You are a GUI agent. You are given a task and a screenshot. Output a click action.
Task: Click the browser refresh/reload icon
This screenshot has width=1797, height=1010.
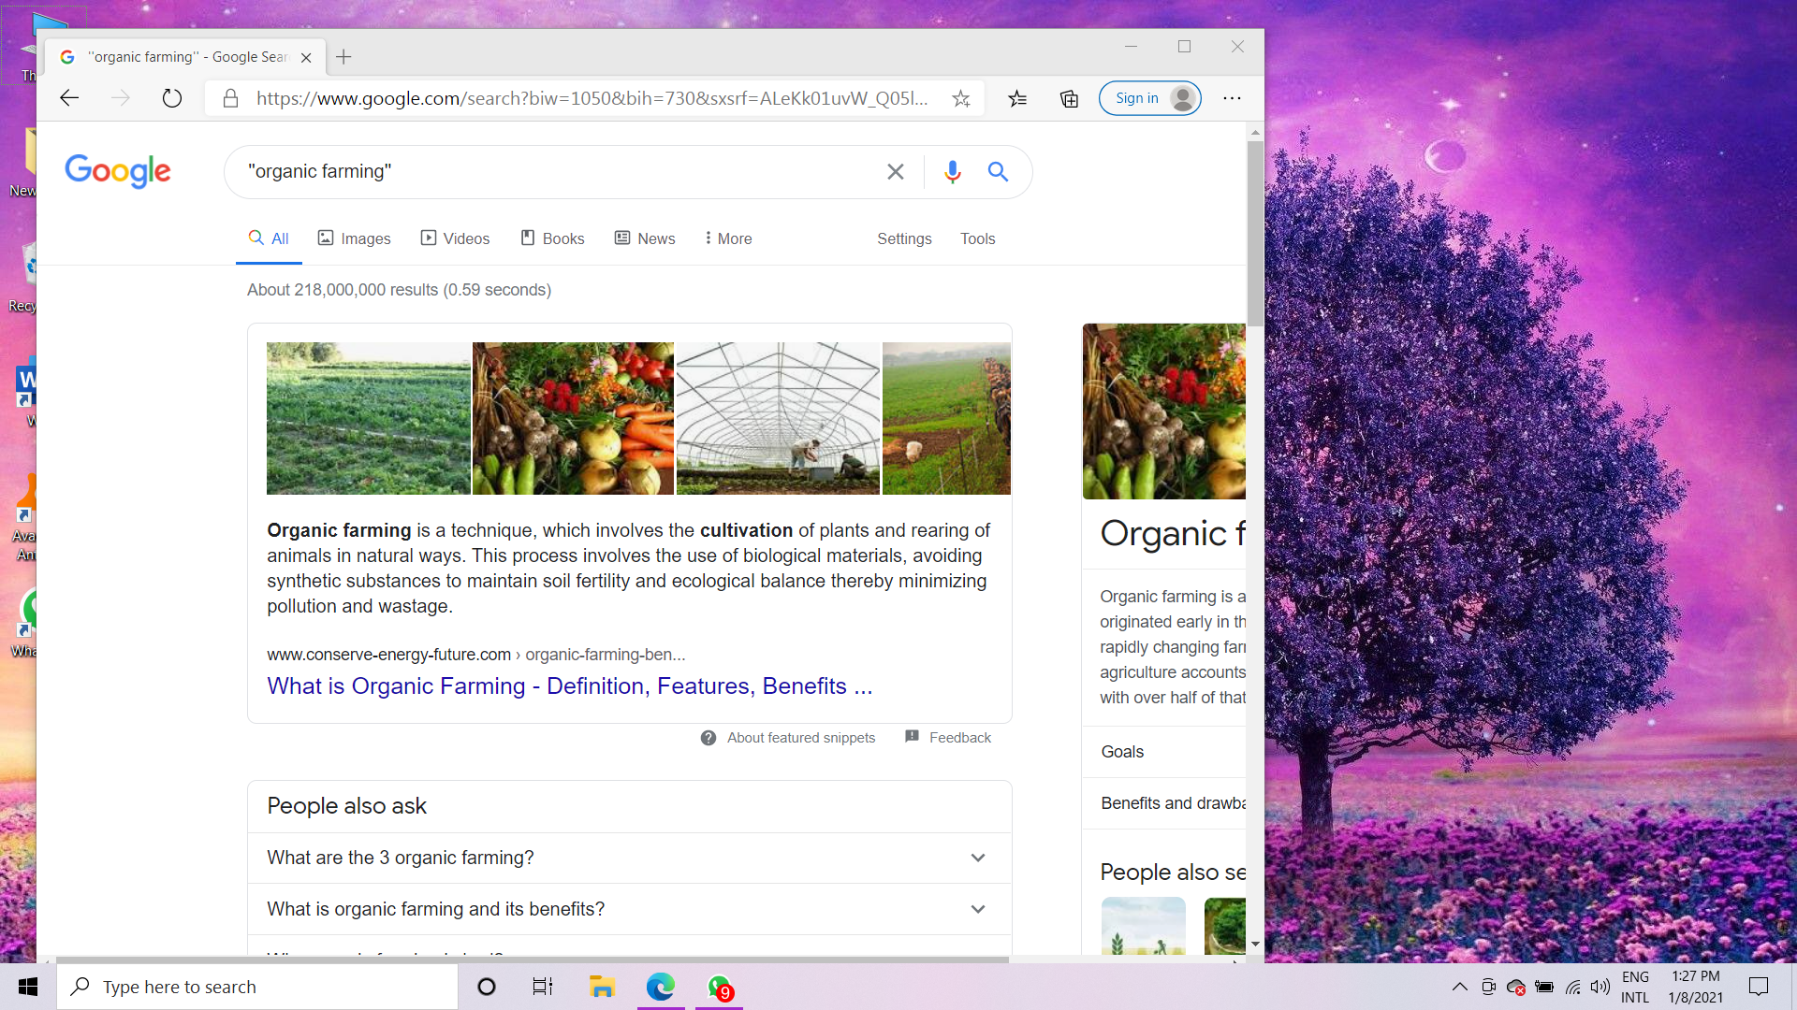tap(173, 97)
